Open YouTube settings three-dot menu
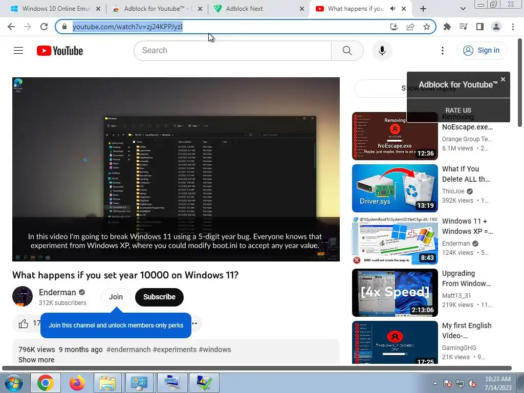 tap(443, 51)
